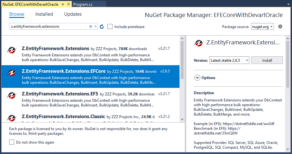Open the document tabs overflow dropdown arrow

[288, 4]
